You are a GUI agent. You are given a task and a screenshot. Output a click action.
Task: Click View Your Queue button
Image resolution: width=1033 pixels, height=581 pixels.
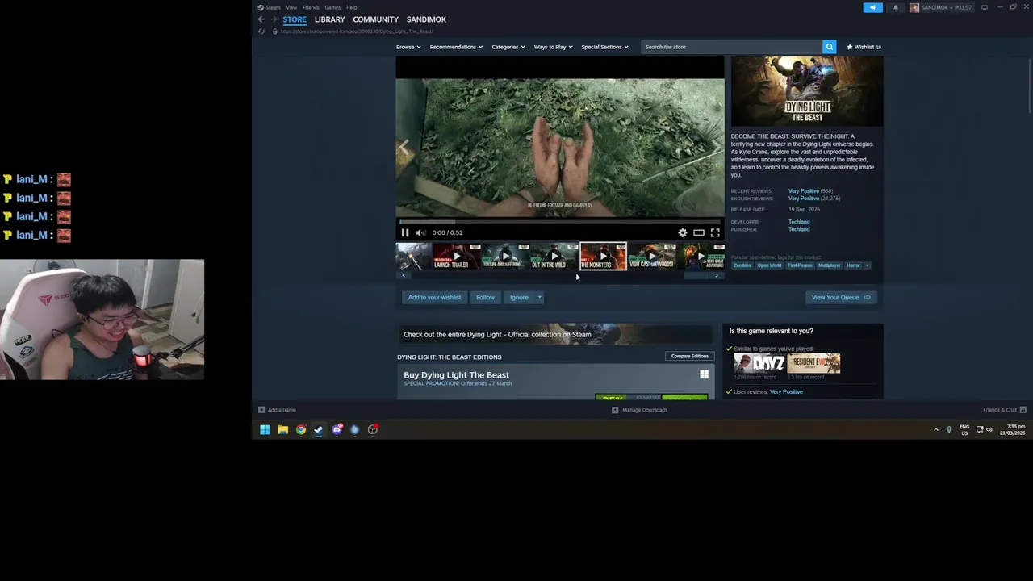[841, 298]
